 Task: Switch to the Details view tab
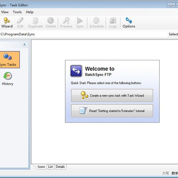point(60,167)
